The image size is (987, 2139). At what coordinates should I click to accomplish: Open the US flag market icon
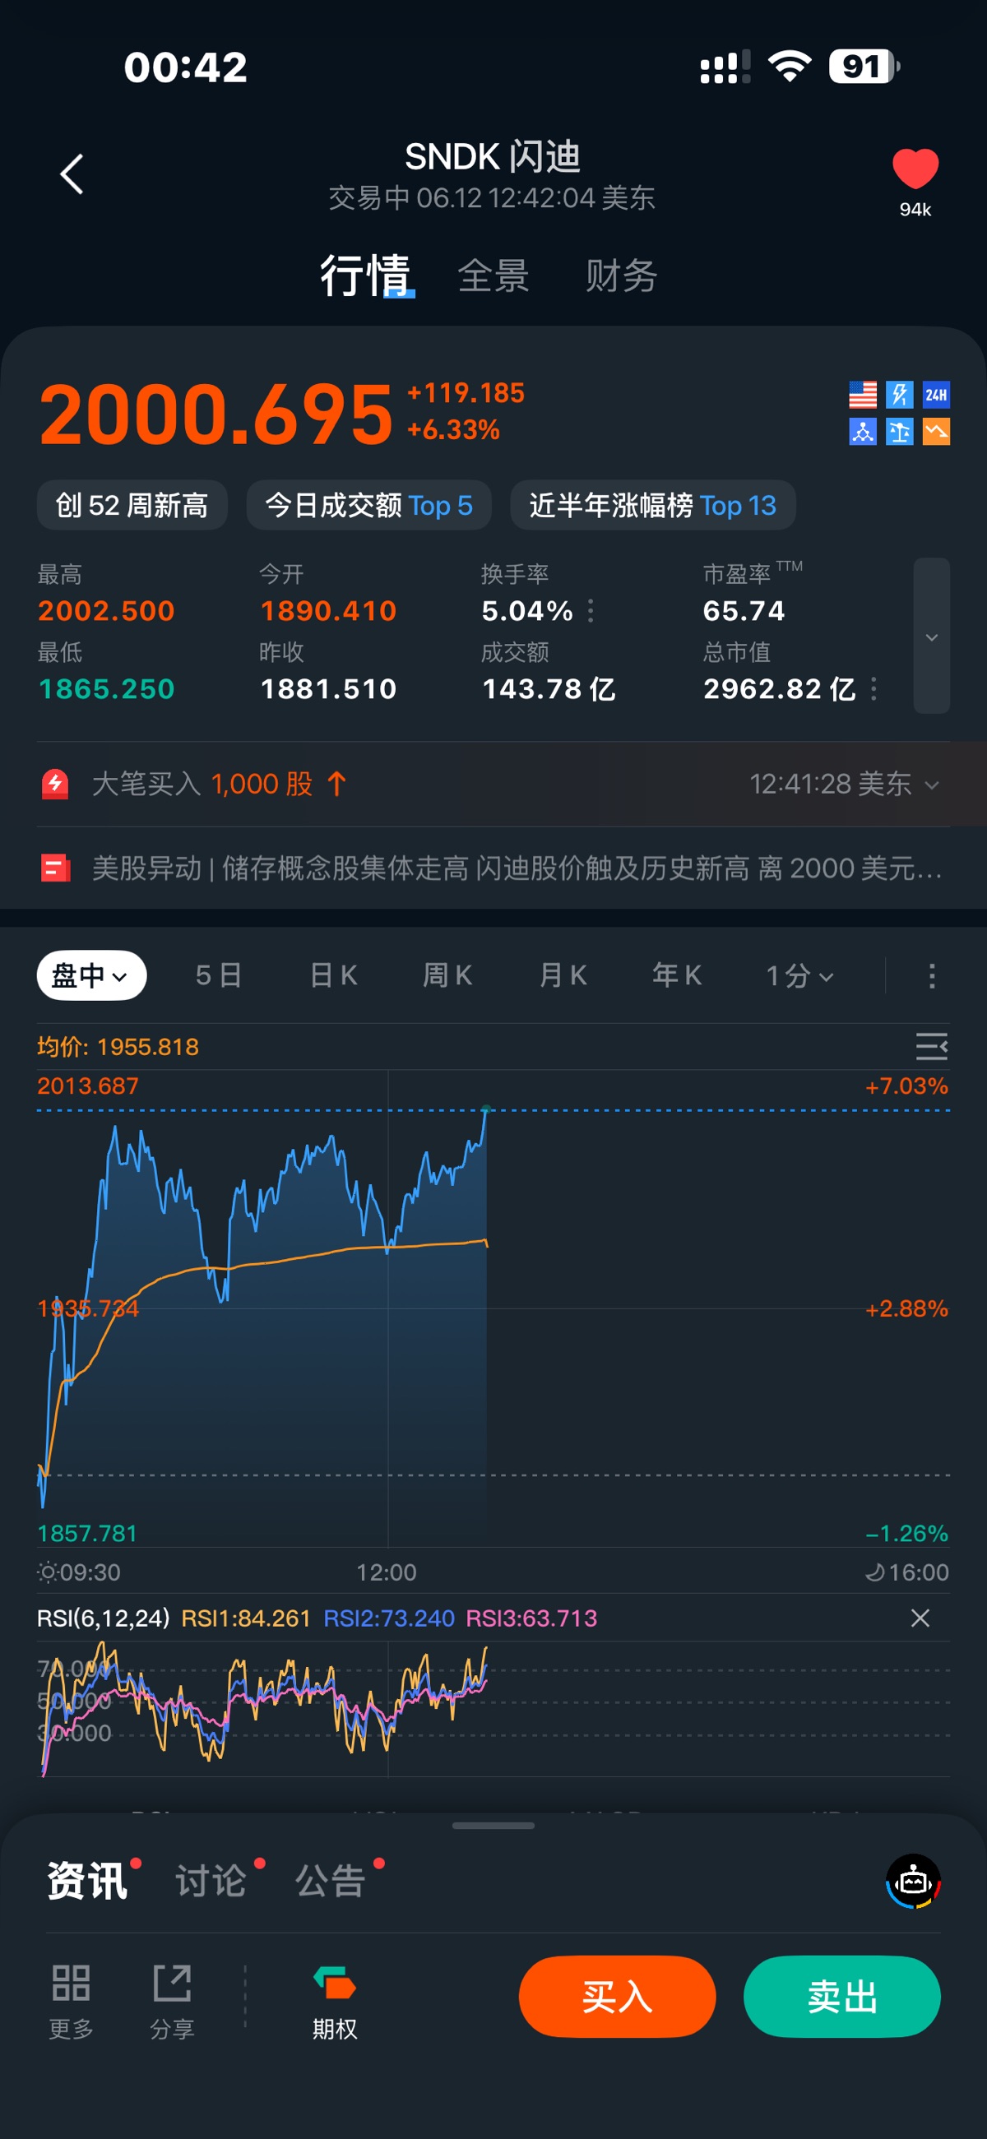tap(863, 395)
